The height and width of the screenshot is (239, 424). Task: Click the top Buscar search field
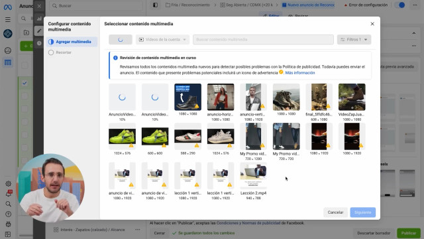(96, 6)
